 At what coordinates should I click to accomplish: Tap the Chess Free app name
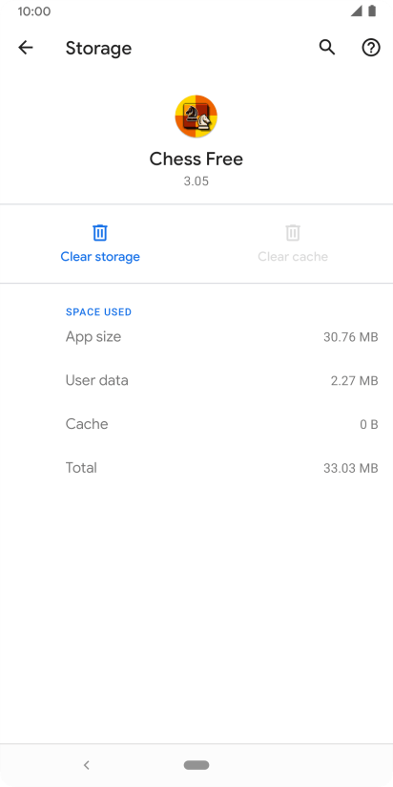(x=196, y=160)
